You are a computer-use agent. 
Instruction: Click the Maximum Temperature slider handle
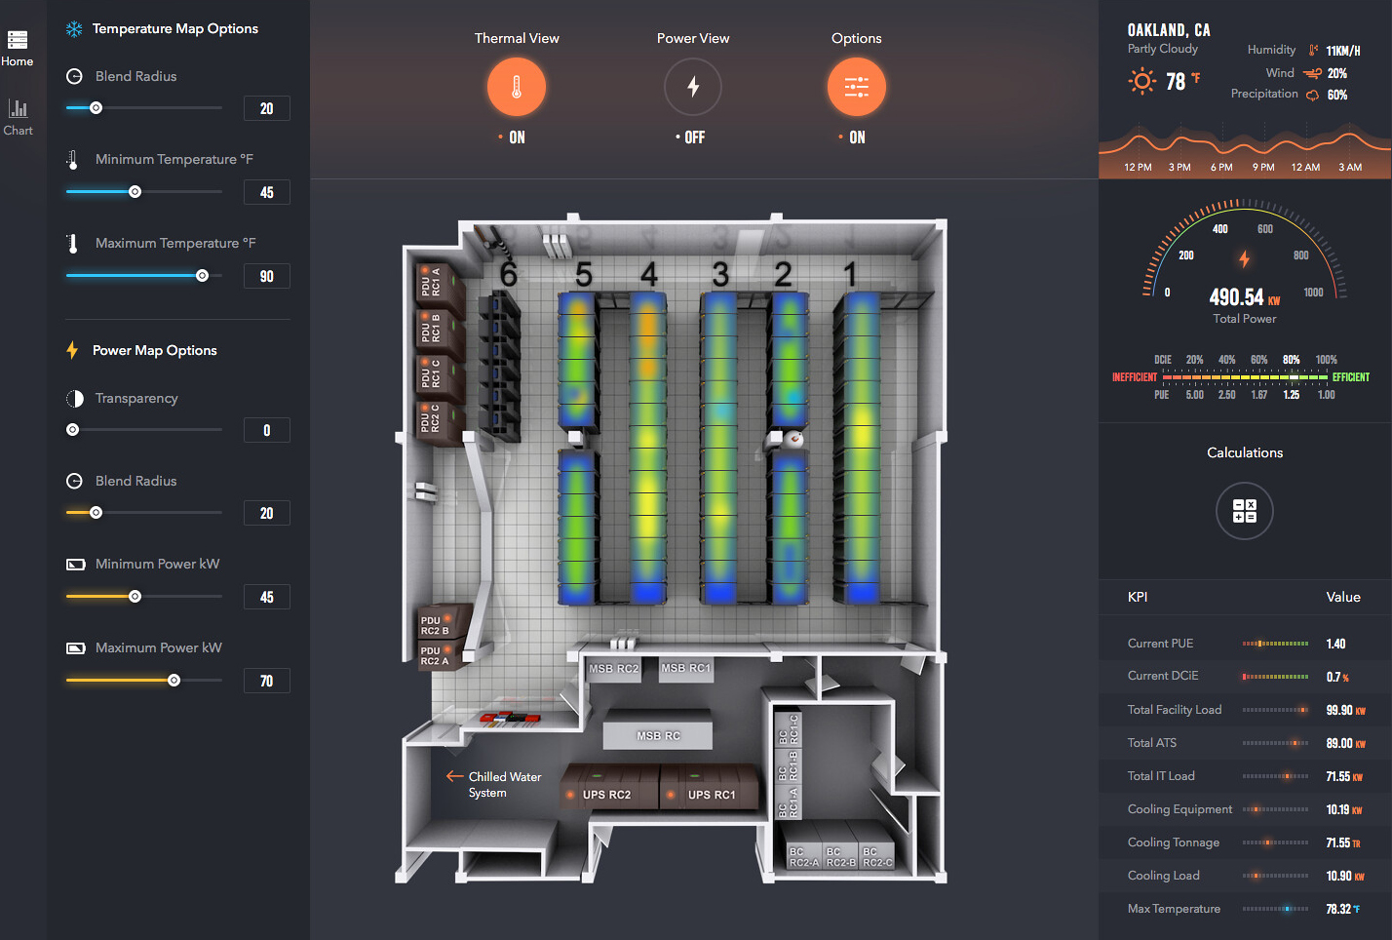click(x=203, y=276)
